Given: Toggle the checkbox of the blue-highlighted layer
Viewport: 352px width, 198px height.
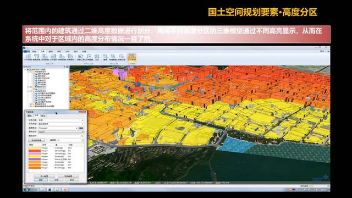Looking at the screenshot, I should coord(34,89).
